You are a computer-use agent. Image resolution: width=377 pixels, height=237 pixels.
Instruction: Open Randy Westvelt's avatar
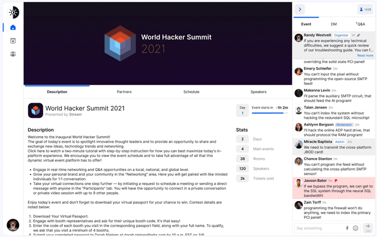(x=299, y=38)
